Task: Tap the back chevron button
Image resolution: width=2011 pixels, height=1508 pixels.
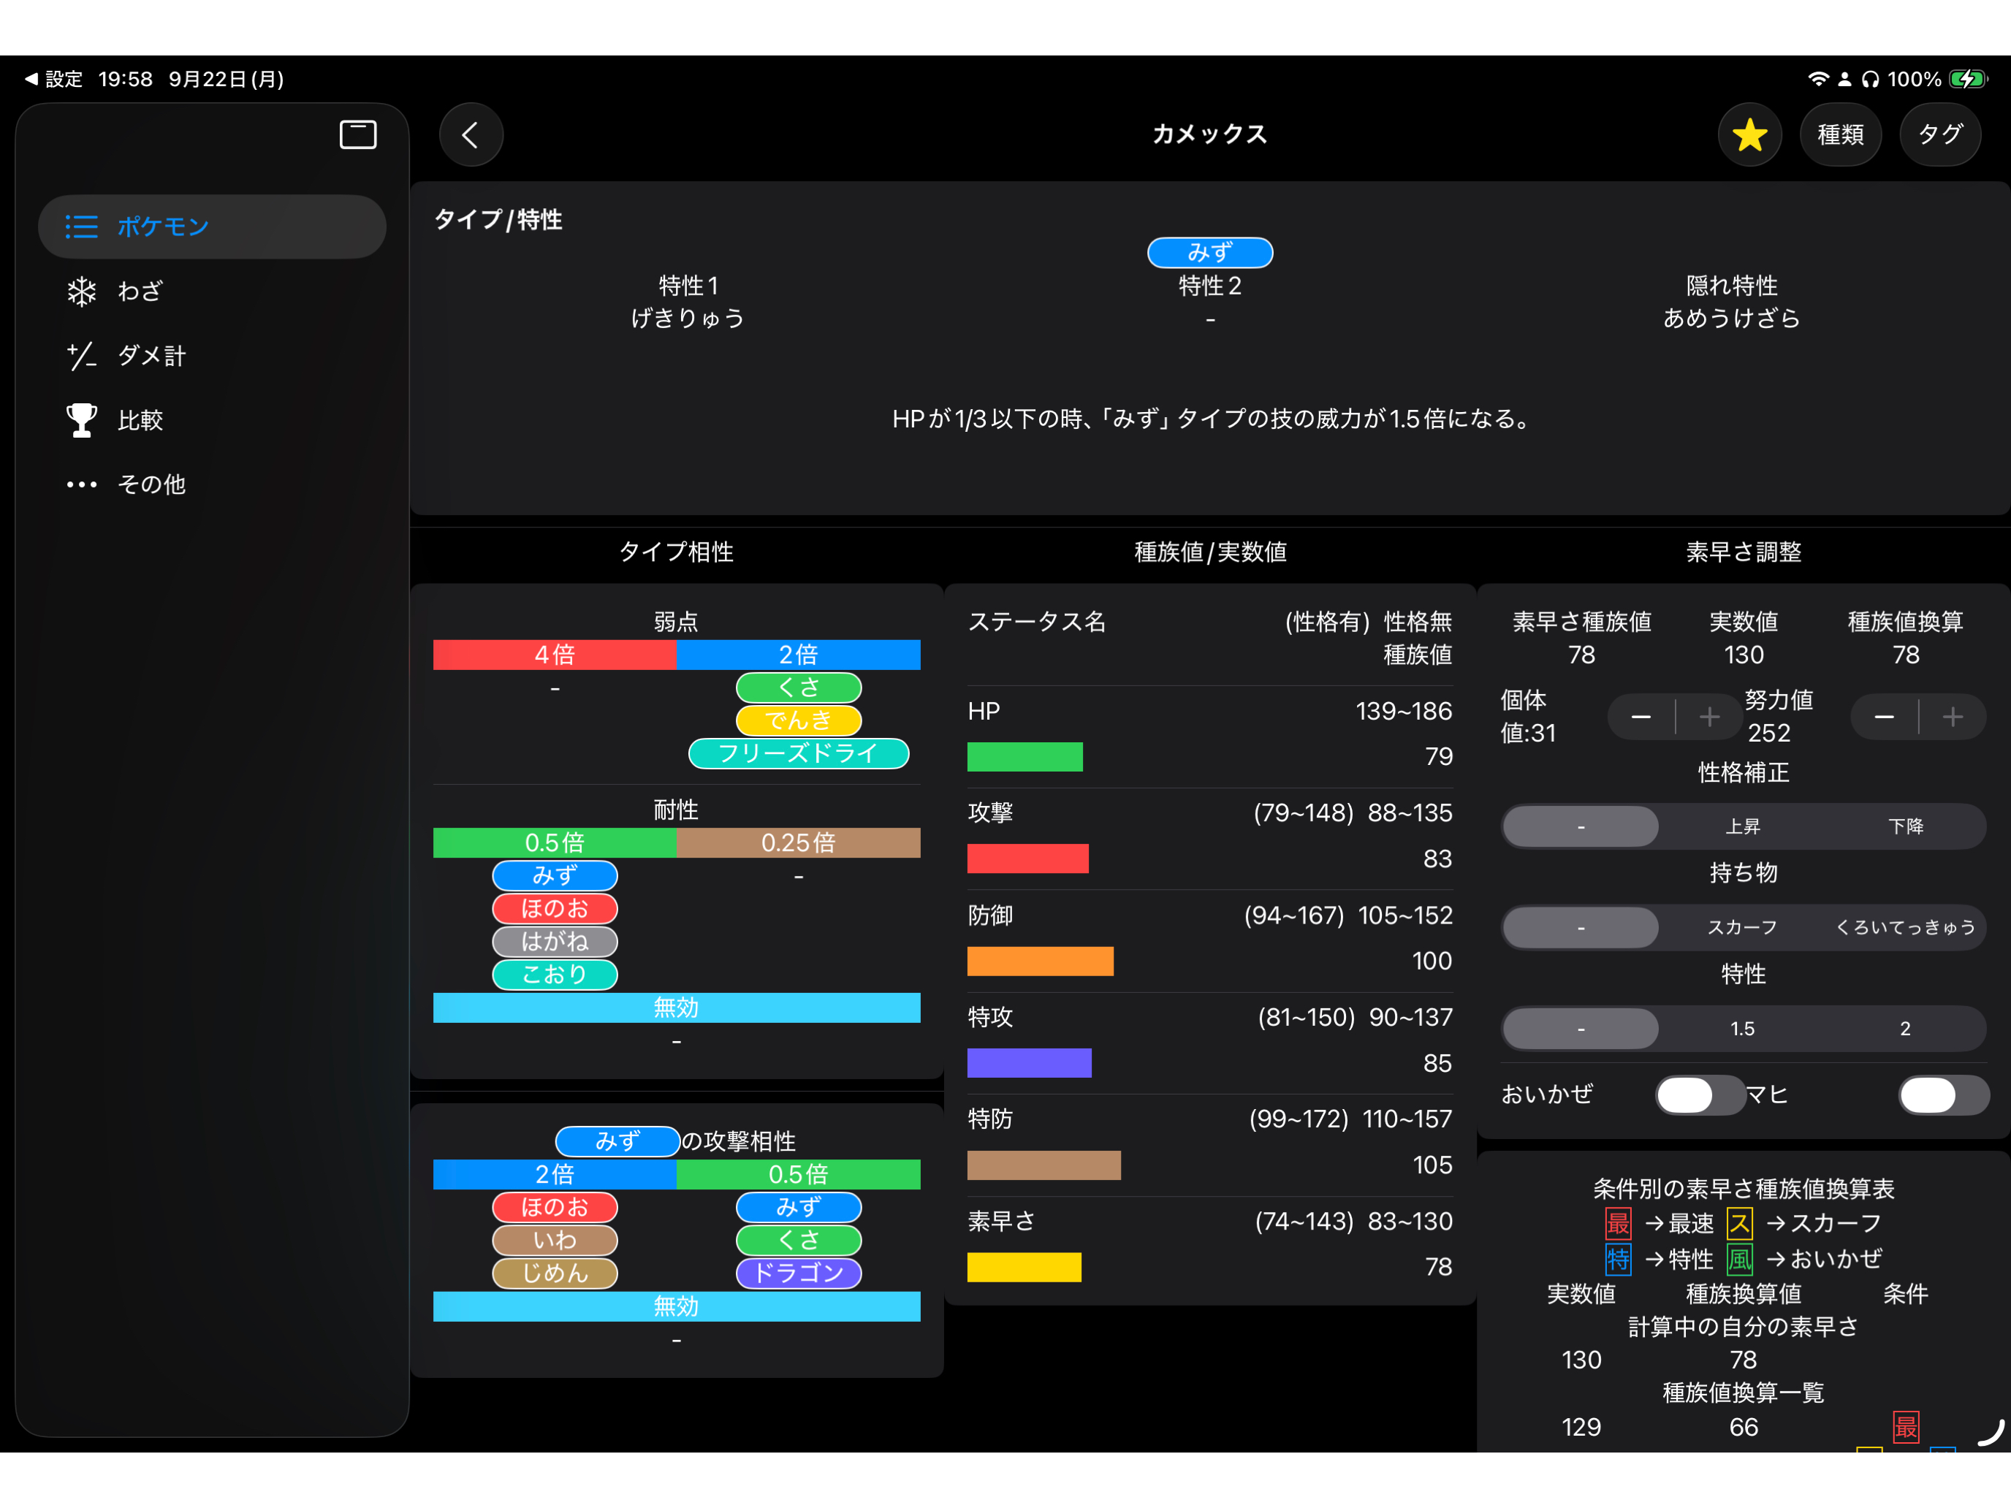Action: [x=471, y=134]
